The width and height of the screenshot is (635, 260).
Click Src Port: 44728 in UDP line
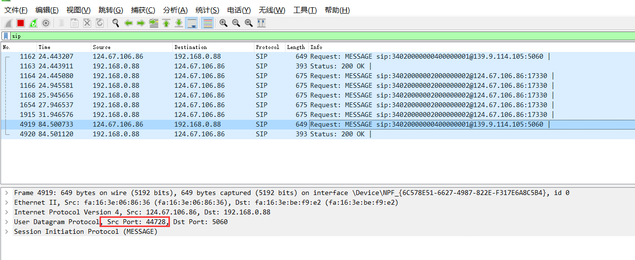tap(136, 222)
